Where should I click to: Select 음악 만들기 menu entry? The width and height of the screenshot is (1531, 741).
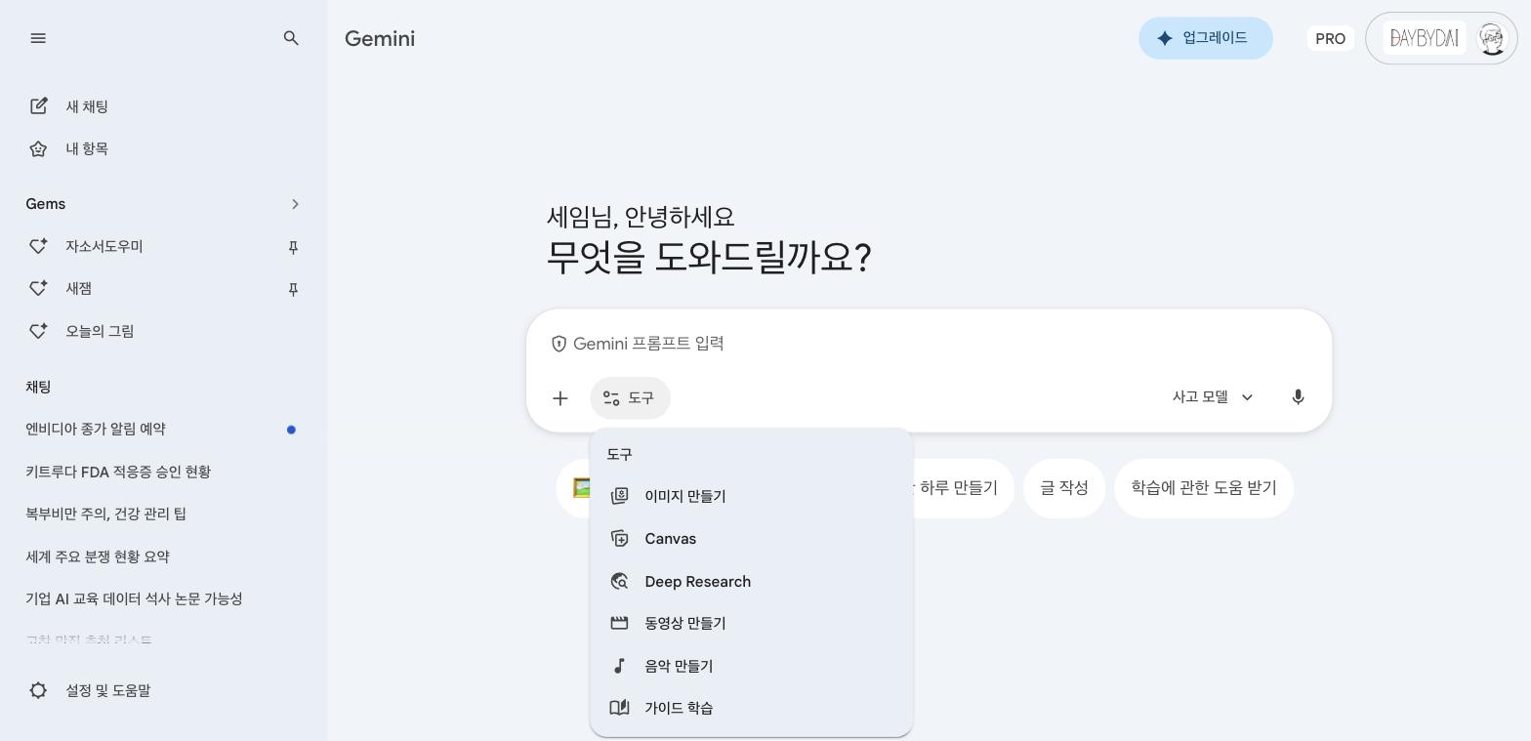679,666
